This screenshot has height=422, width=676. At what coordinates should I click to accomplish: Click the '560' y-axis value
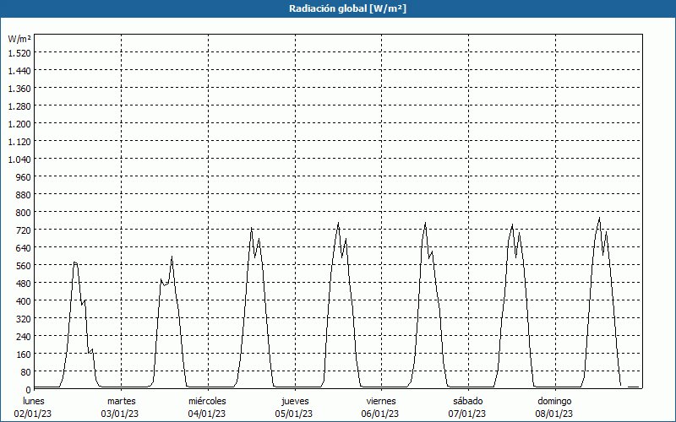(x=24, y=265)
